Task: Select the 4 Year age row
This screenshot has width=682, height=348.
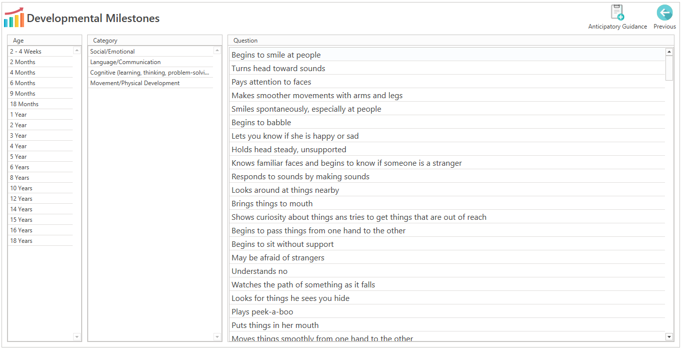Action: tap(40, 146)
